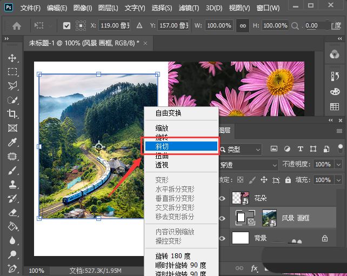
Task: Click the W width percentage field
Action: 219,25
